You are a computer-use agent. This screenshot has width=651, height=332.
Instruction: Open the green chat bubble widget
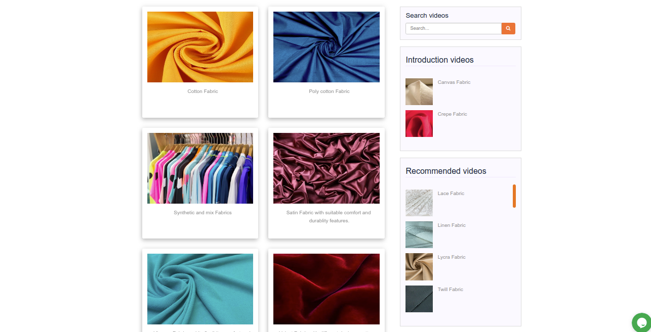pos(641,322)
